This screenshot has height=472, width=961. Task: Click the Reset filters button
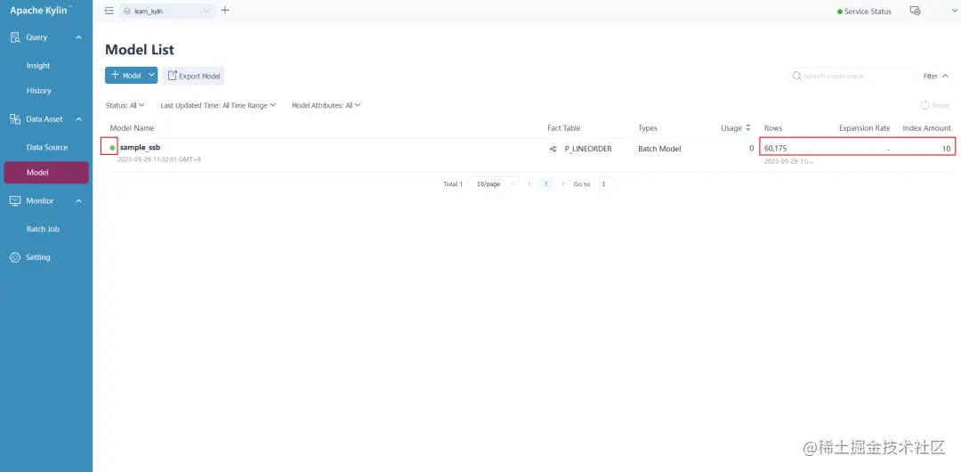935,106
